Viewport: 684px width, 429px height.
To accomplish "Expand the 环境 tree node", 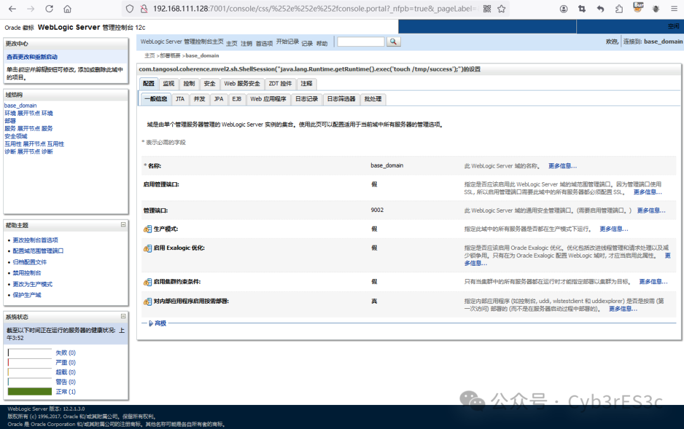I will [28, 113].
